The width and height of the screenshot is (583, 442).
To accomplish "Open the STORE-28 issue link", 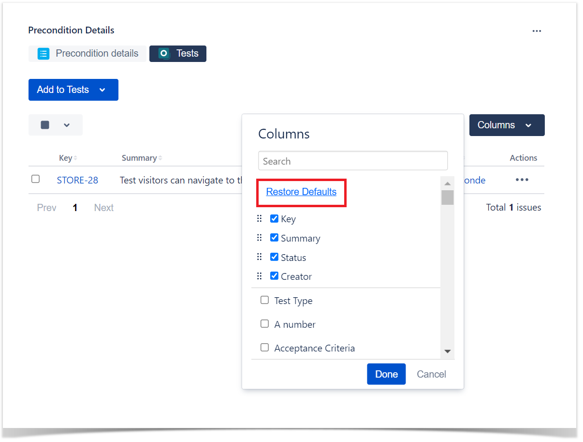I will pyautogui.click(x=77, y=180).
